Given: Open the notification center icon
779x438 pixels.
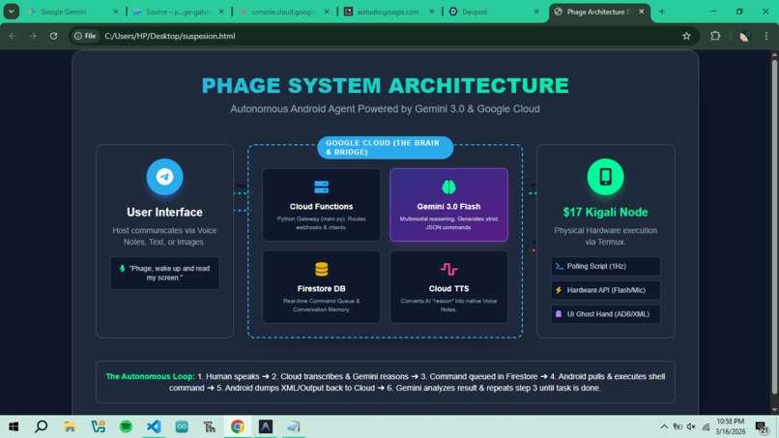Looking at the screenshot, I should [762, 427].
